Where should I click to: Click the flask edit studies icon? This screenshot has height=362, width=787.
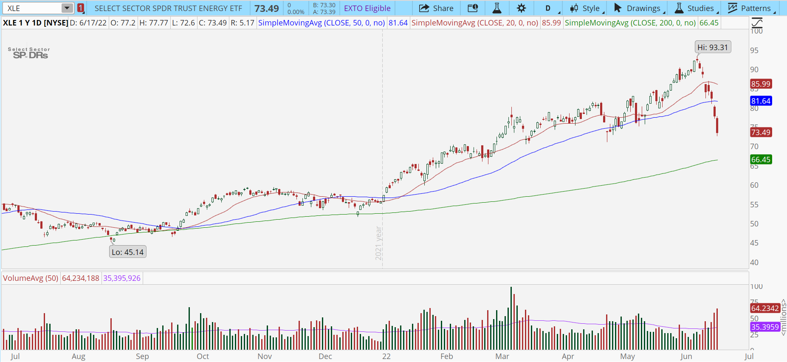[x=497, y=8]
